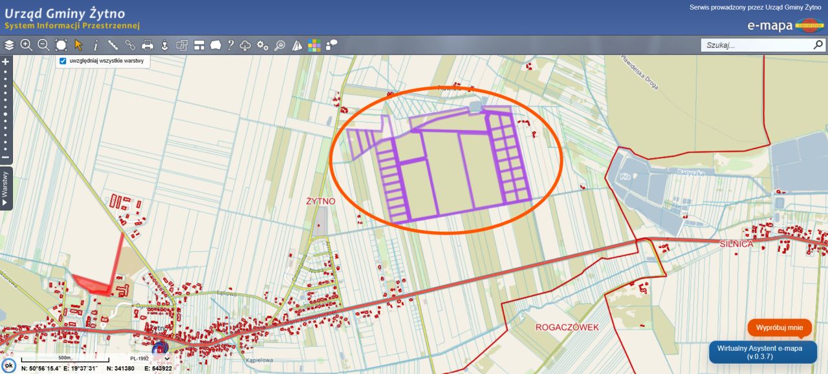Click the ROGACZÓWEK map label
828x374 pixels.
click(x=567, y=327)
